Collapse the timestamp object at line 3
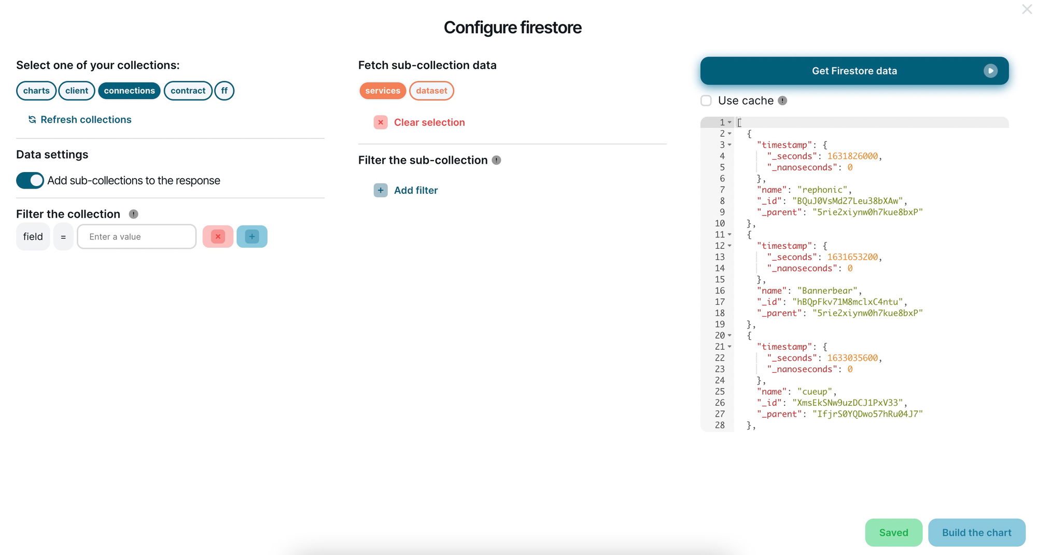Image resolution: width=1037 pixels, height=555 pixels. 730,145
